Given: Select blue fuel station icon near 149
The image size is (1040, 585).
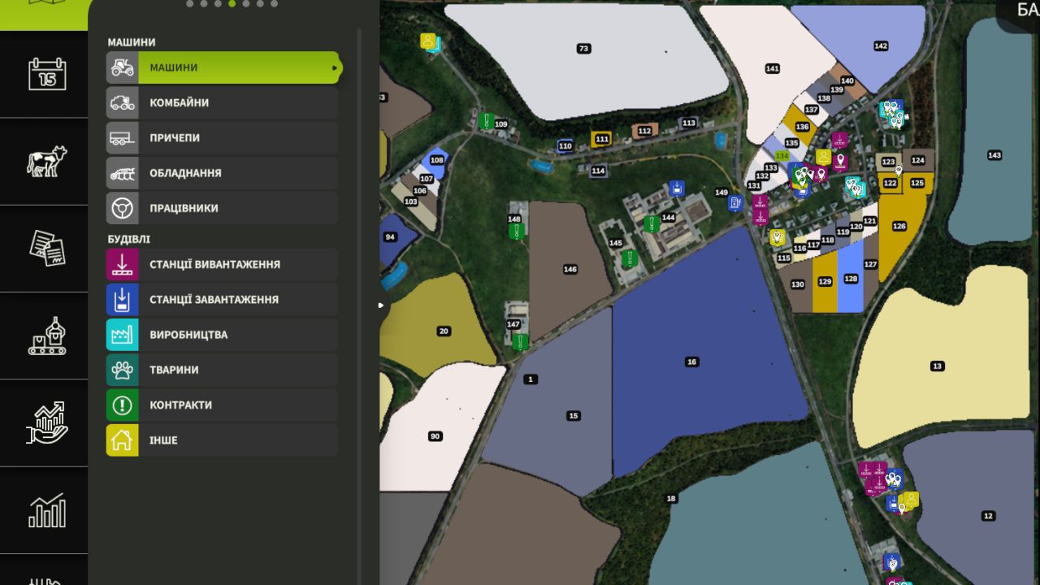Looking at the screenshot, I should point(735,203).
